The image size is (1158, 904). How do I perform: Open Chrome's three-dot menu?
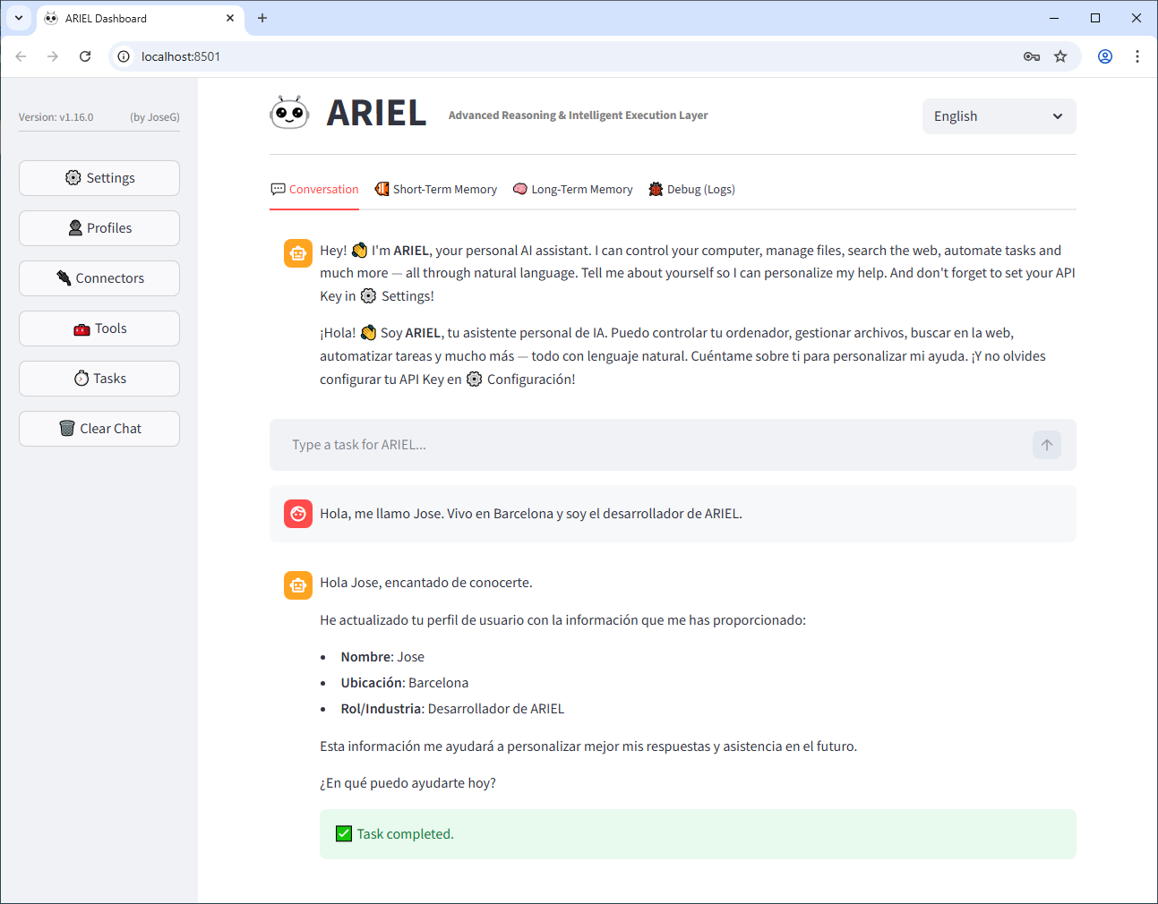[1137, 55]
